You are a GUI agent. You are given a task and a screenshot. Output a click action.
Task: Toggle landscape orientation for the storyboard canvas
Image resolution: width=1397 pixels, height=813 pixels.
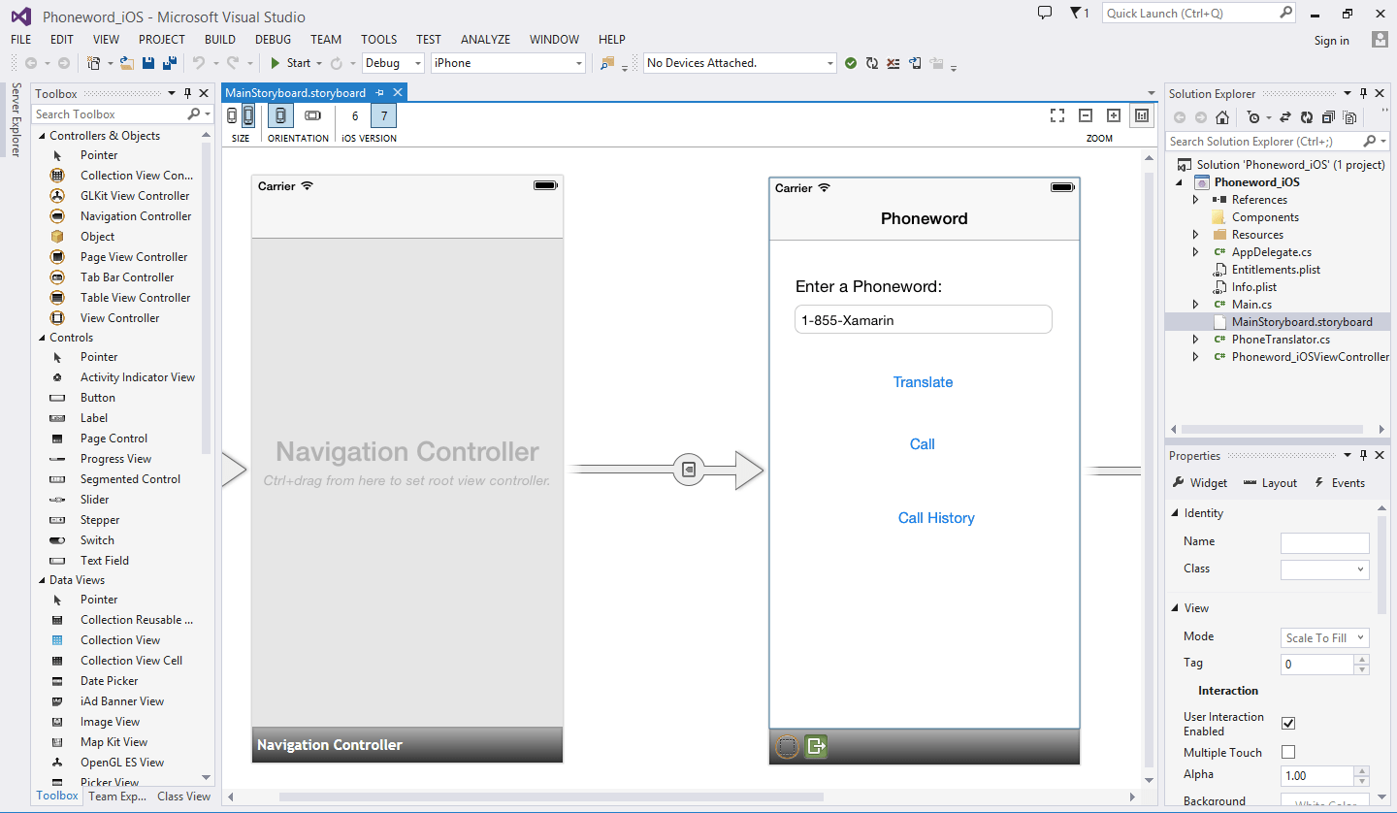click(x=311, y=114)
